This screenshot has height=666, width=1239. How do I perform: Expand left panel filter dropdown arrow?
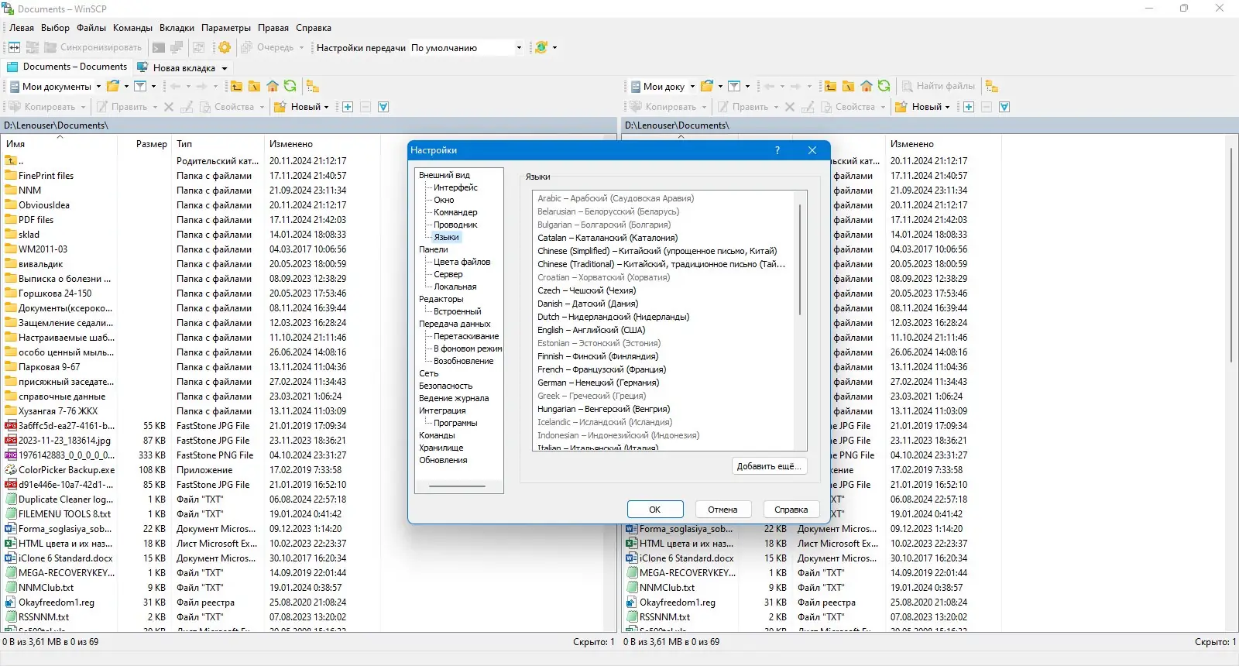pos(153,86)
